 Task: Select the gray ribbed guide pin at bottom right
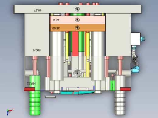pyautogui.click(x=120, y=103)
